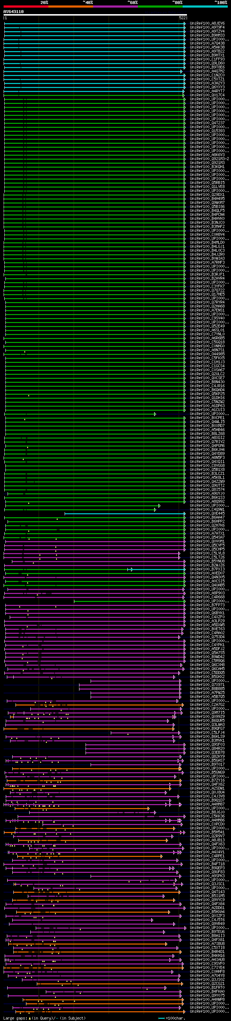Image resolution: width=231 pixels, height=1021 pixels.
Task: Click hit name UniRef100_Q4T237
Action: click(x=207, y=123)
